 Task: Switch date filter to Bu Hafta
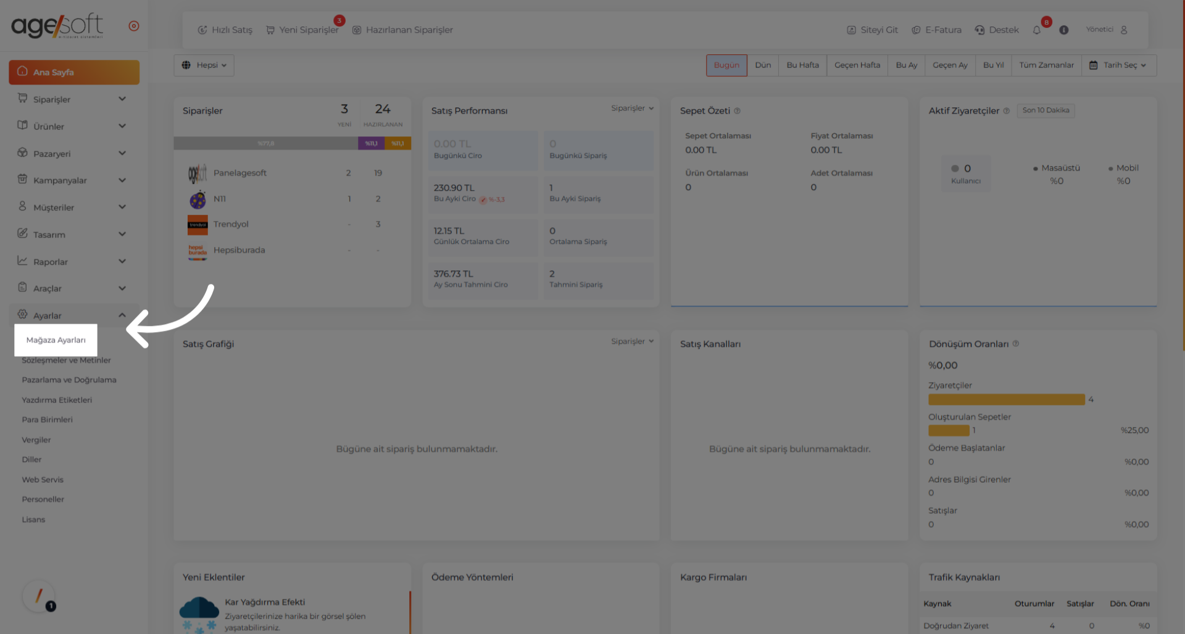802,65
